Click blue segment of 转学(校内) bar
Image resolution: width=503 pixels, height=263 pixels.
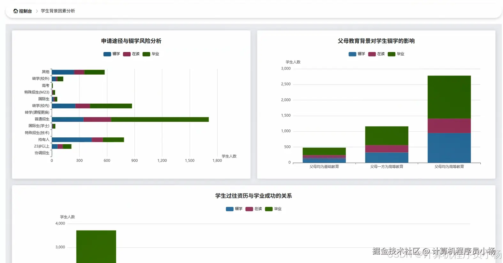tap(64, 106)
